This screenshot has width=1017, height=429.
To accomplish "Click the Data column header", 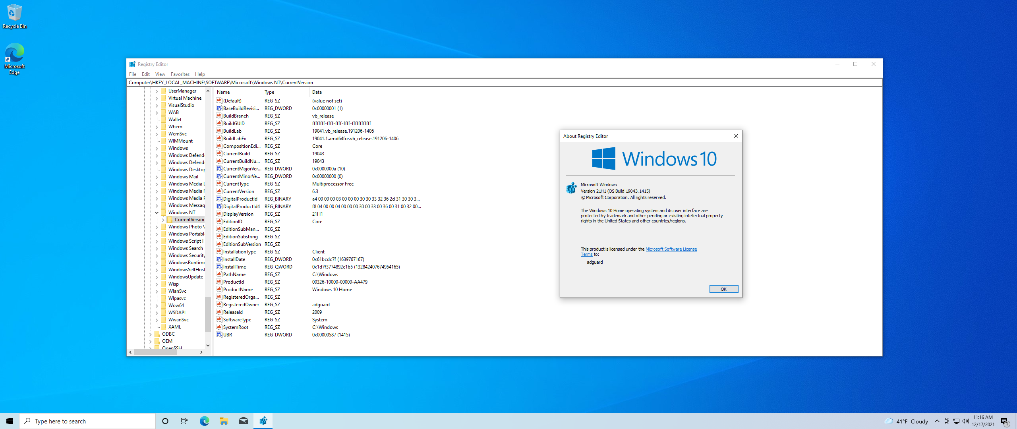I will click(x=367, y=92).
